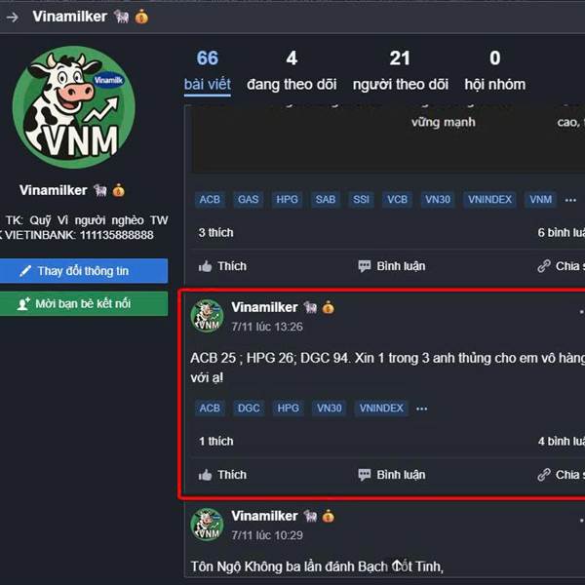Share link of the first post
The width and height of the screenshot is (585, 585).
point(561,266)
